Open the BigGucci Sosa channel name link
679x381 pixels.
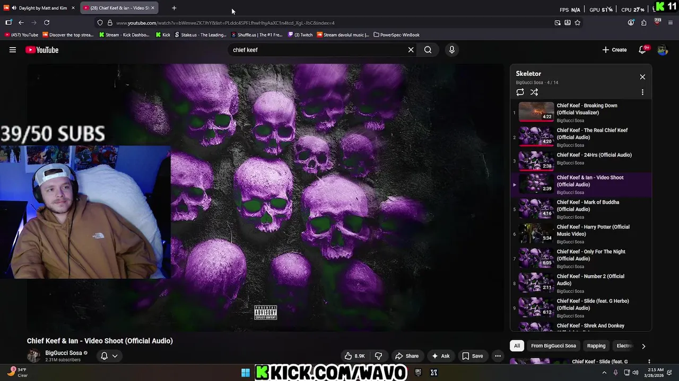(64, 353)
